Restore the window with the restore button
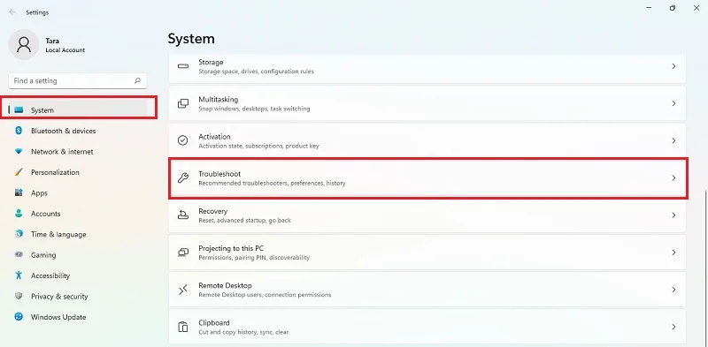The height and width of the screenshot is (347, 708). pos(673,8)
